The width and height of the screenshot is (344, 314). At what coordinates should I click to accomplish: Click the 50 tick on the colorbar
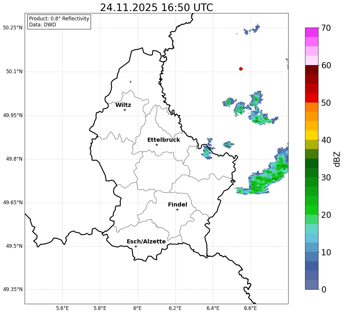326,103
